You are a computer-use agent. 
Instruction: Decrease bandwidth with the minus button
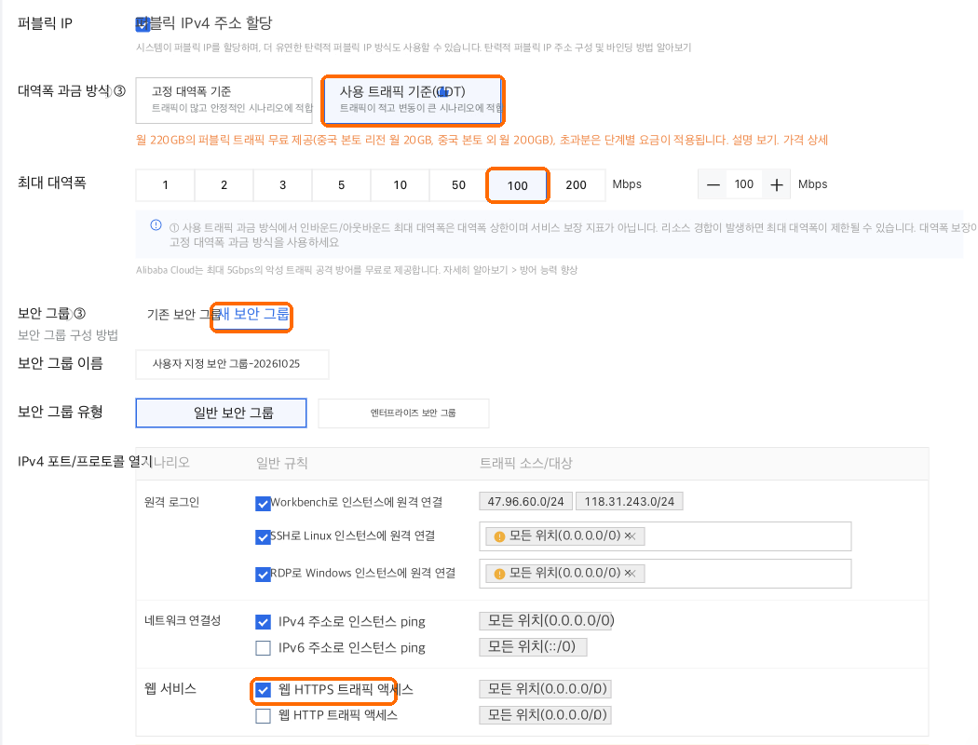(x=713, y=184)
